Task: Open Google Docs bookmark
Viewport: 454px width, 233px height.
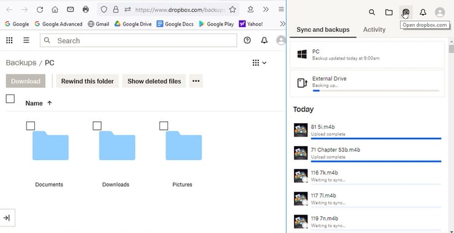Action: pyautogui.click(x=175, y=24)
